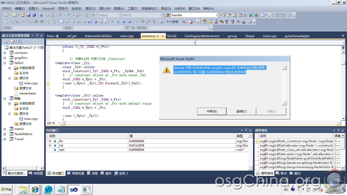This screenshot has height=195, width=347.
Task: Click the Solution Explorer horizontal scrollbar
Action: tap(23, 168)
